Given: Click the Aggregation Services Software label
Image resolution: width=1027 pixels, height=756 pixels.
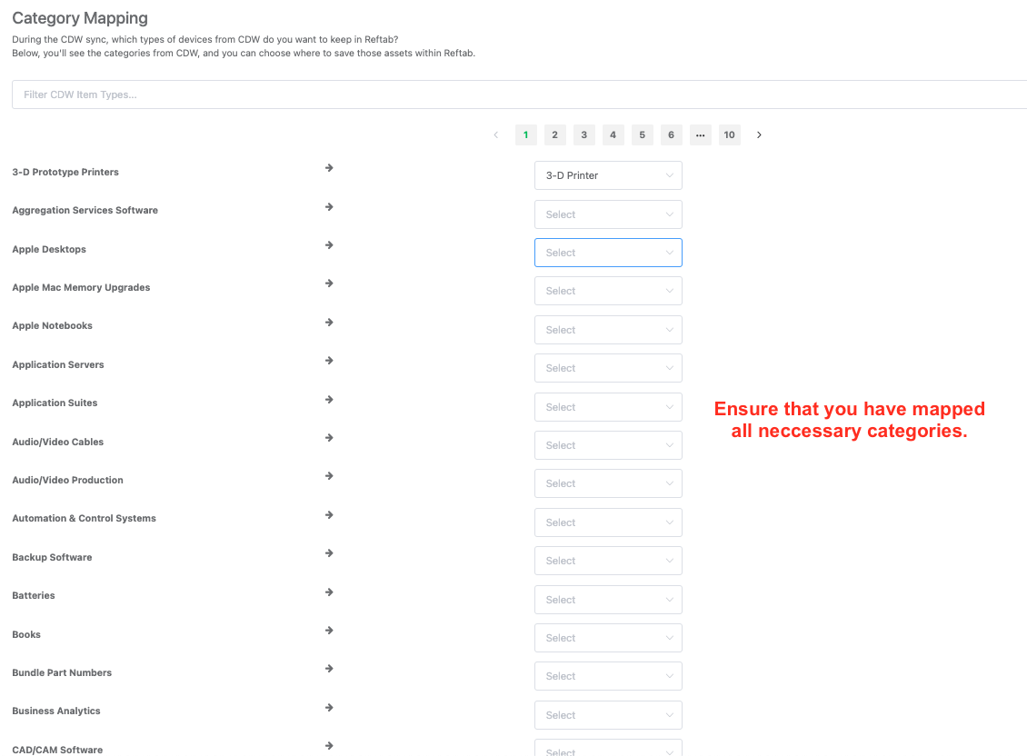Looking at the screenshot, I should click(85, 210).
